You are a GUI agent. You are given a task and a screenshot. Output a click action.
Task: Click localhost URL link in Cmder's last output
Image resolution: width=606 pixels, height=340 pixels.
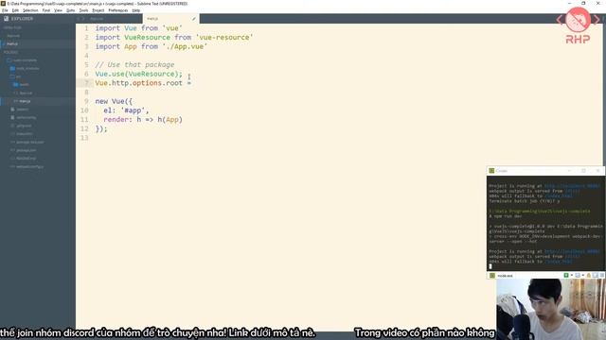572,251
